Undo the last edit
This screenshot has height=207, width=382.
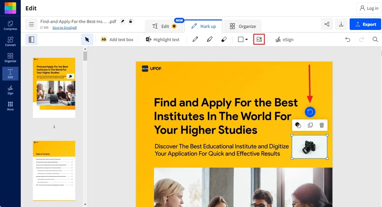(x=348, y=39)
